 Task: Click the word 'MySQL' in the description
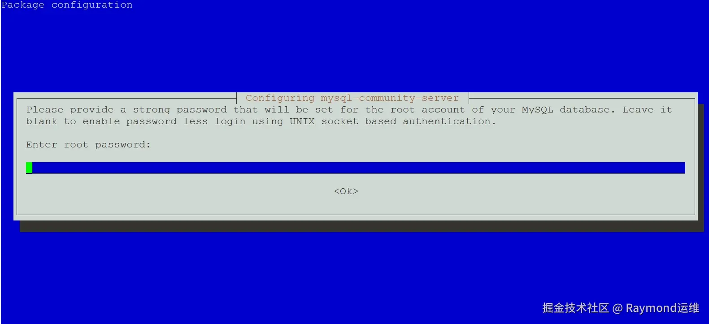(537, 110)
